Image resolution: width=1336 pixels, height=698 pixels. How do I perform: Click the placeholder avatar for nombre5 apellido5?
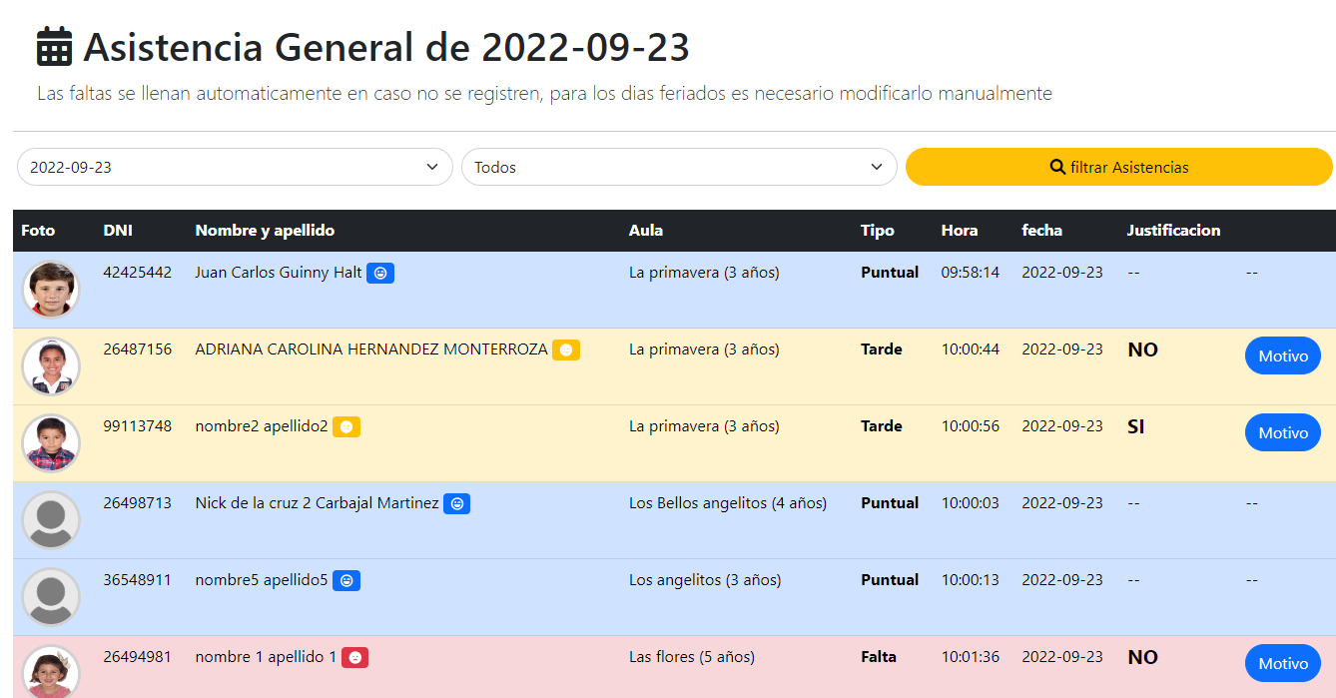pyautogui.click(x=51, y=596)
